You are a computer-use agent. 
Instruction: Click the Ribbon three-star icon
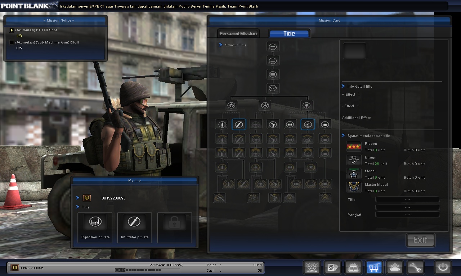coord(354,147)
